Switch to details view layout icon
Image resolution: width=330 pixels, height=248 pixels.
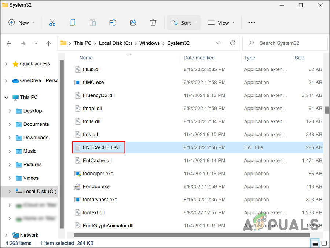315,244
